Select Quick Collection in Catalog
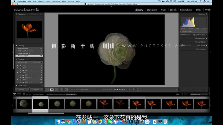The height and width of the screenshot is (125, 223). click(x=29, y=53)
